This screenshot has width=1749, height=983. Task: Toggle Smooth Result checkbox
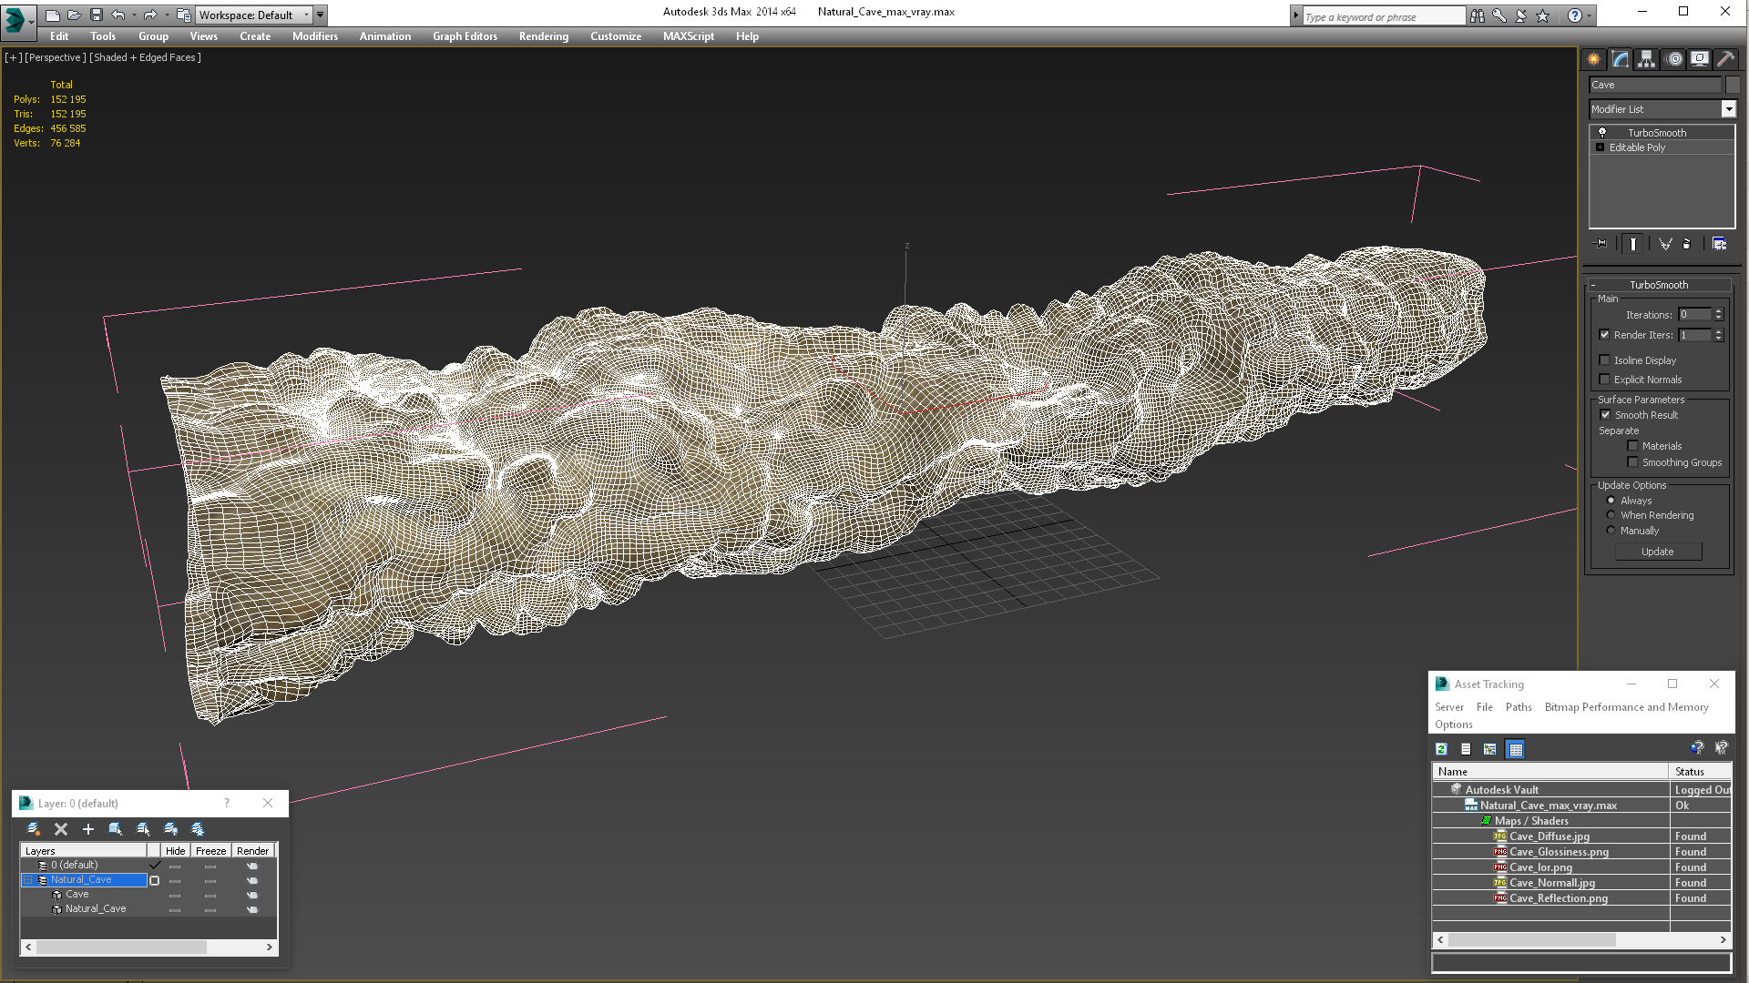click(1606, 415)
